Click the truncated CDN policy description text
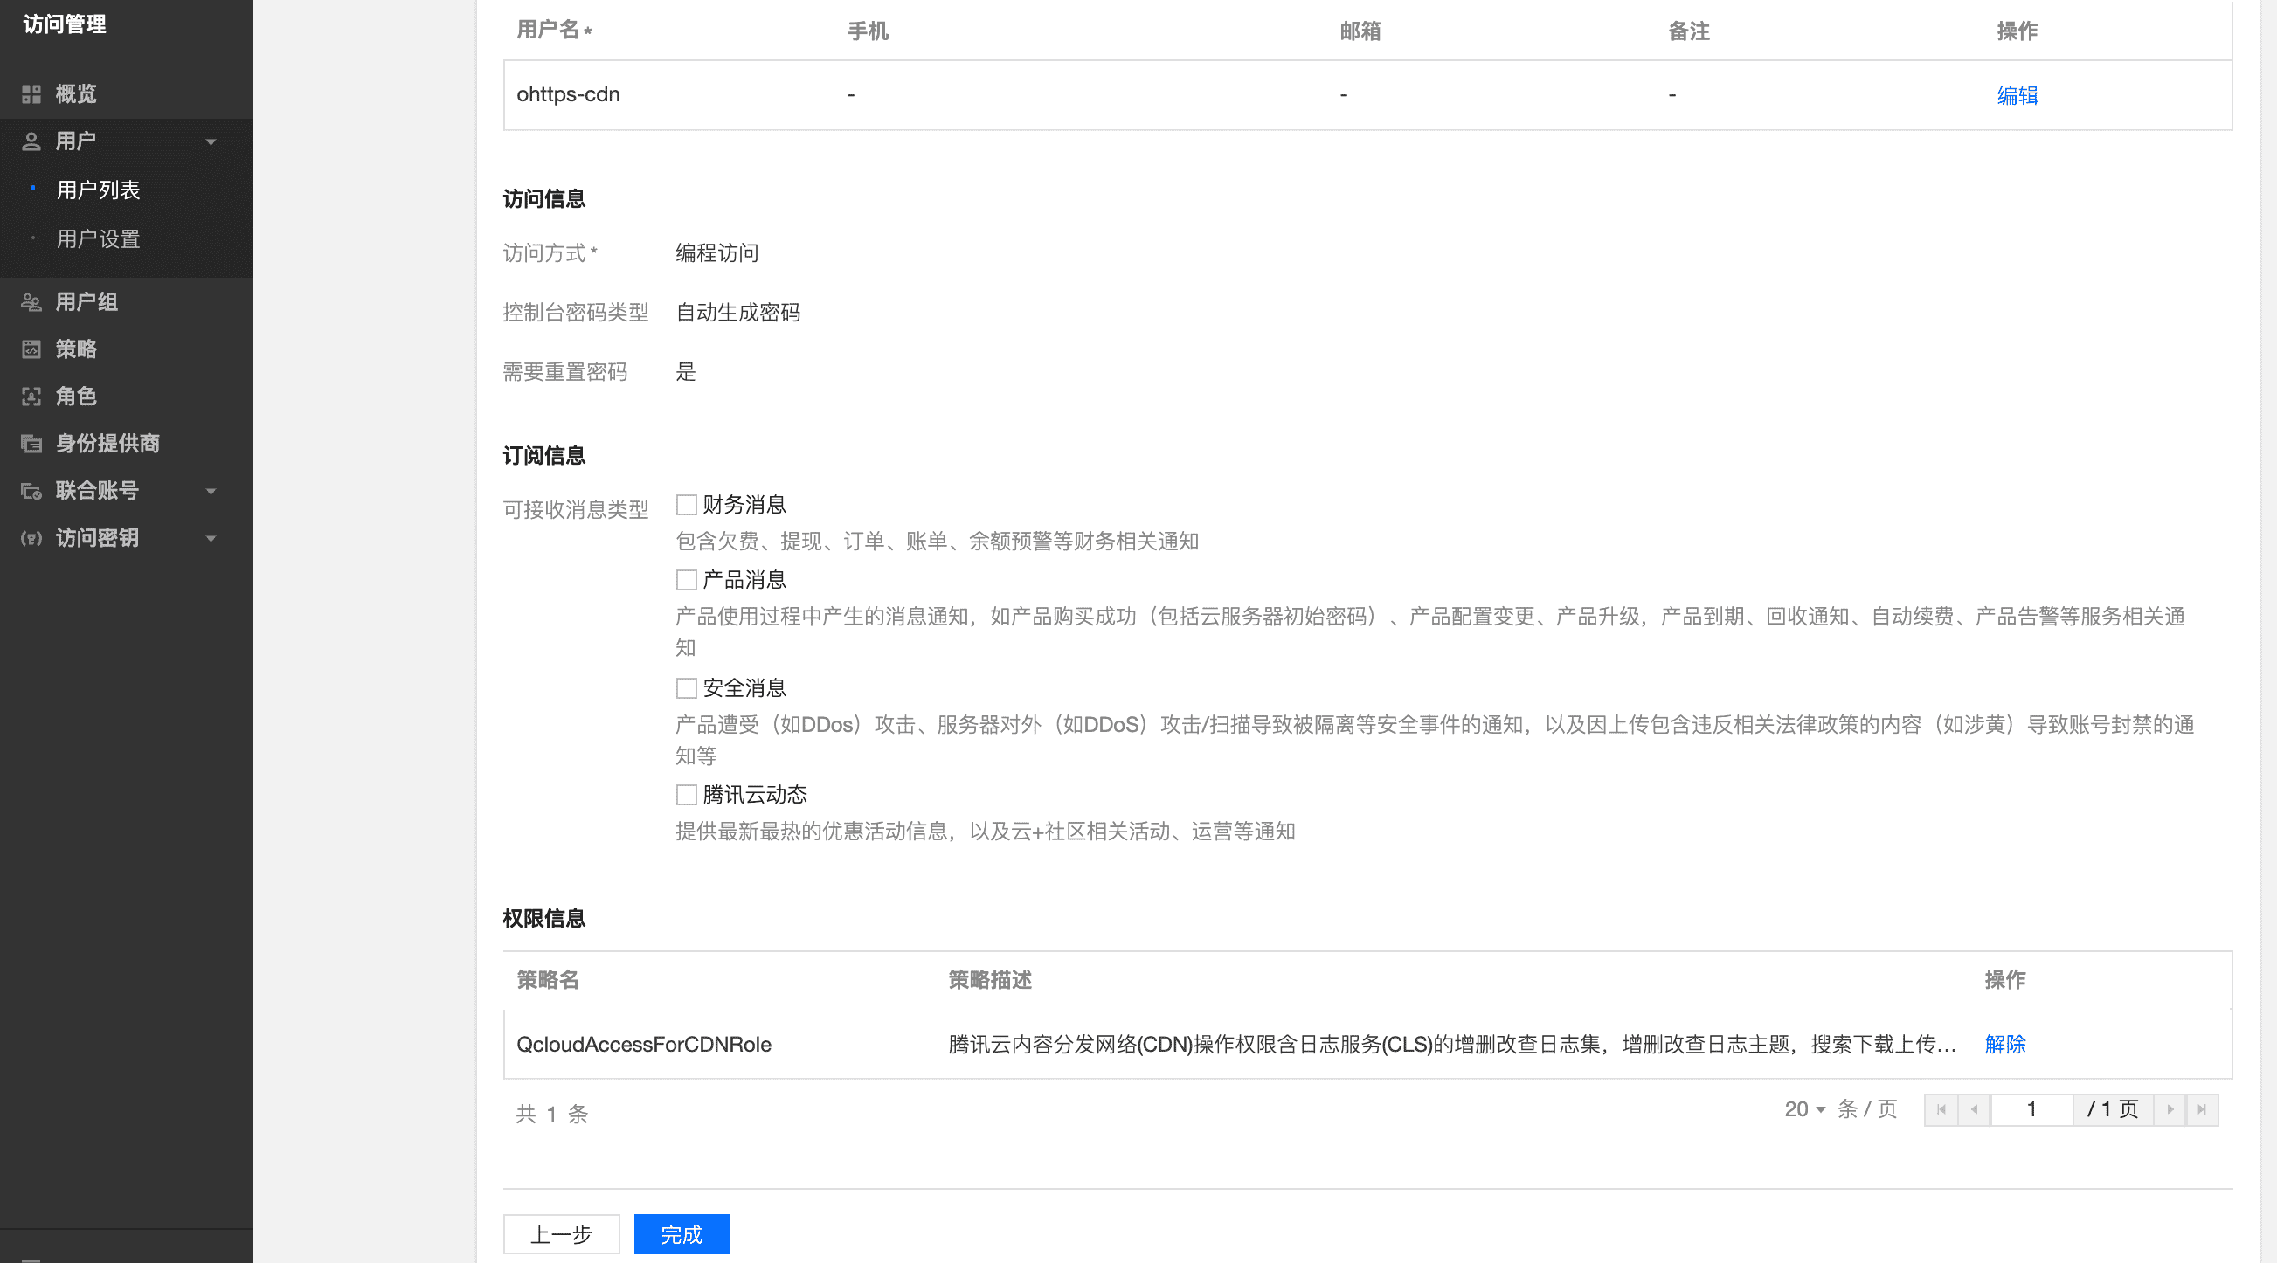Viewport: 2277px width, 1263px height. point(1452,1045)
